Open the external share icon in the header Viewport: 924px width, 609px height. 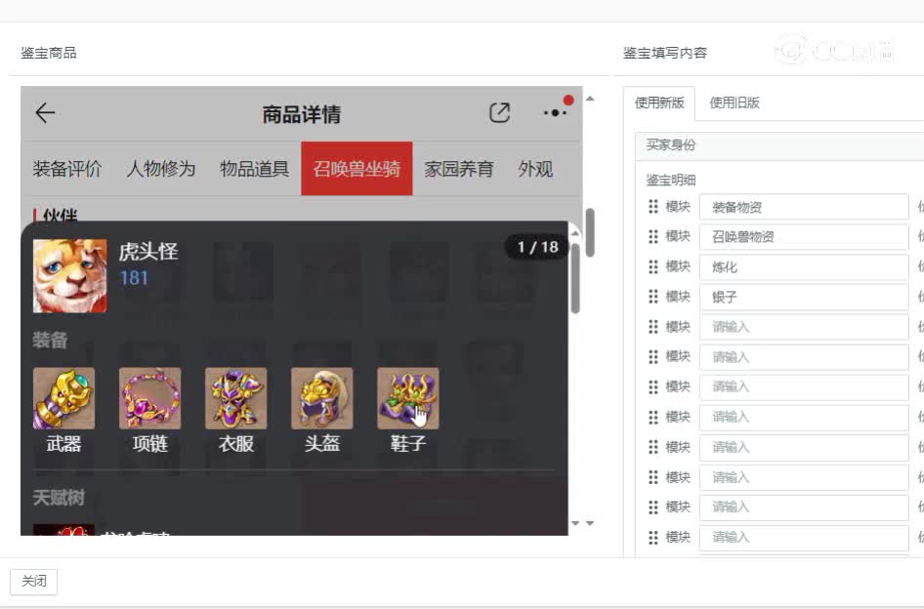click(x=499, y=112)
